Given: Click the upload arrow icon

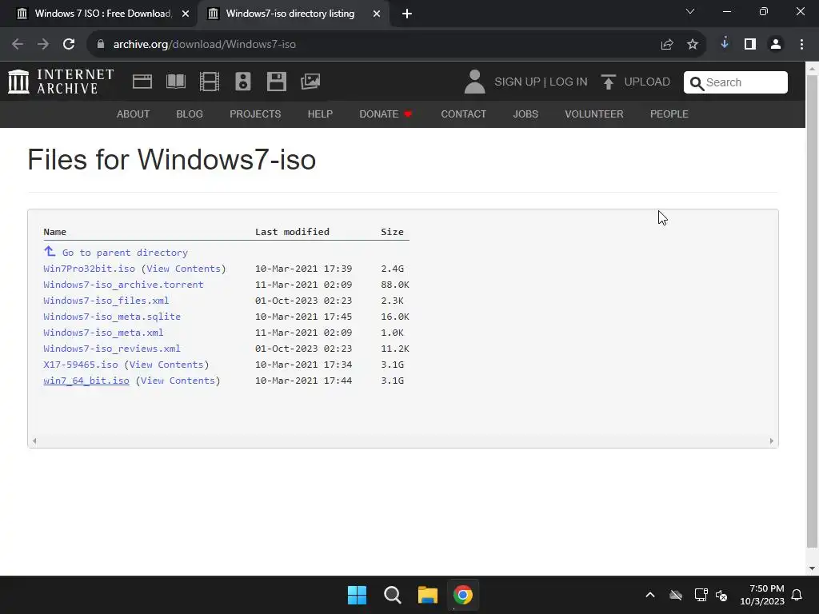Looking at the screenshot, I should coord(608,82).
